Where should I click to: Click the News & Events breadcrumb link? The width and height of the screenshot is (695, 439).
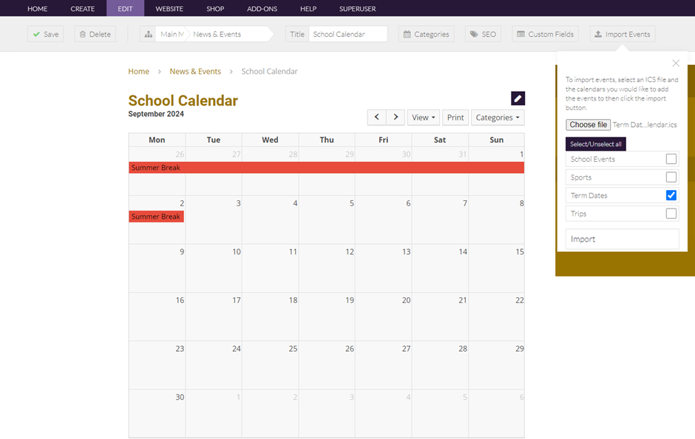pyautogui.click(x=195, y=72)
